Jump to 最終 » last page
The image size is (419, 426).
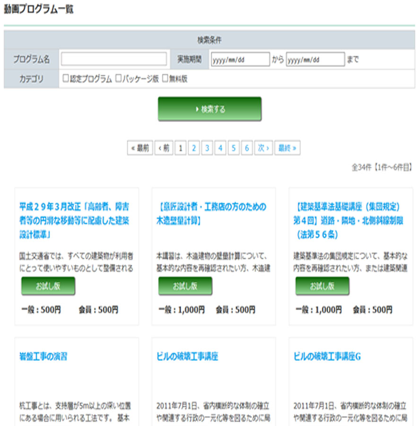coord(287,148)
